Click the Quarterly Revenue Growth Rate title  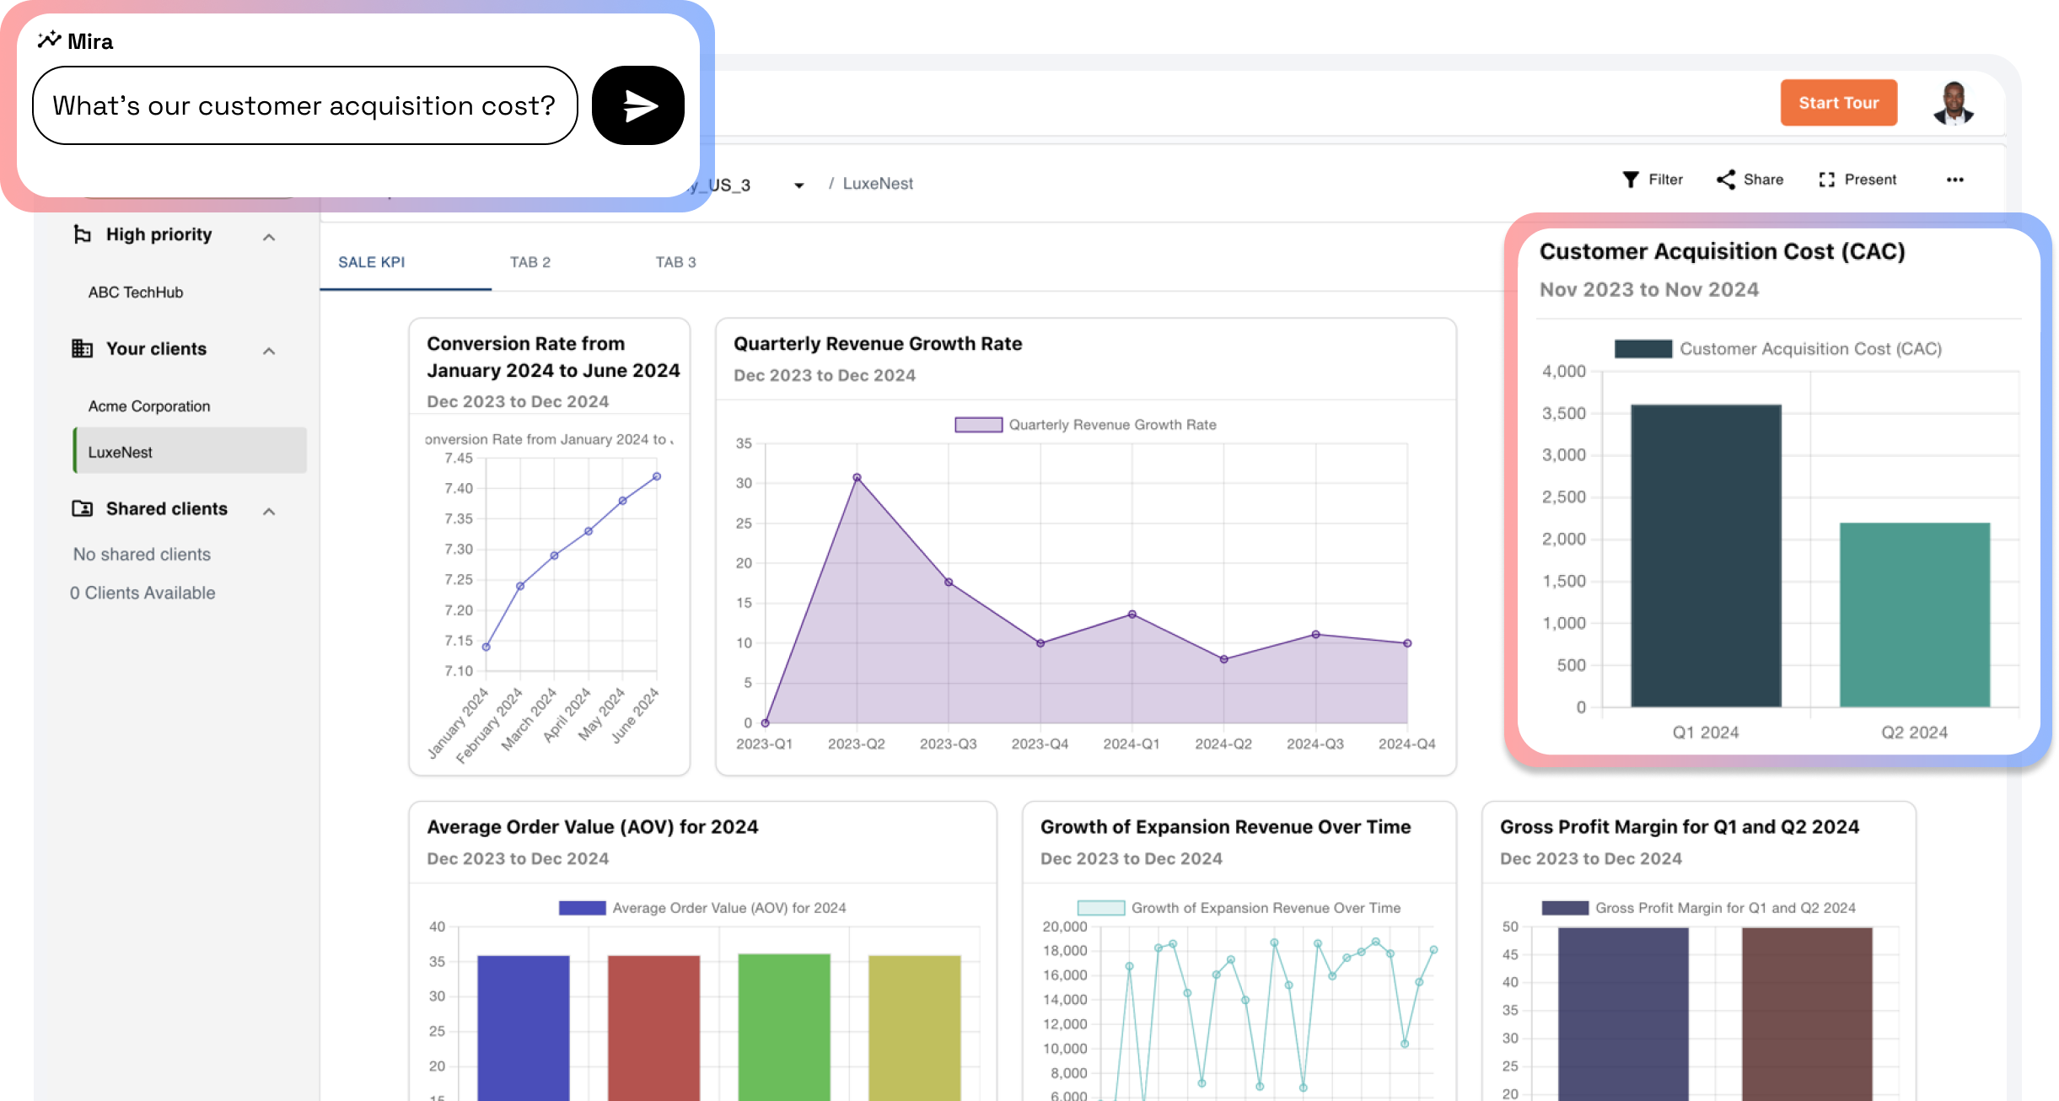[x=877, y=343]
